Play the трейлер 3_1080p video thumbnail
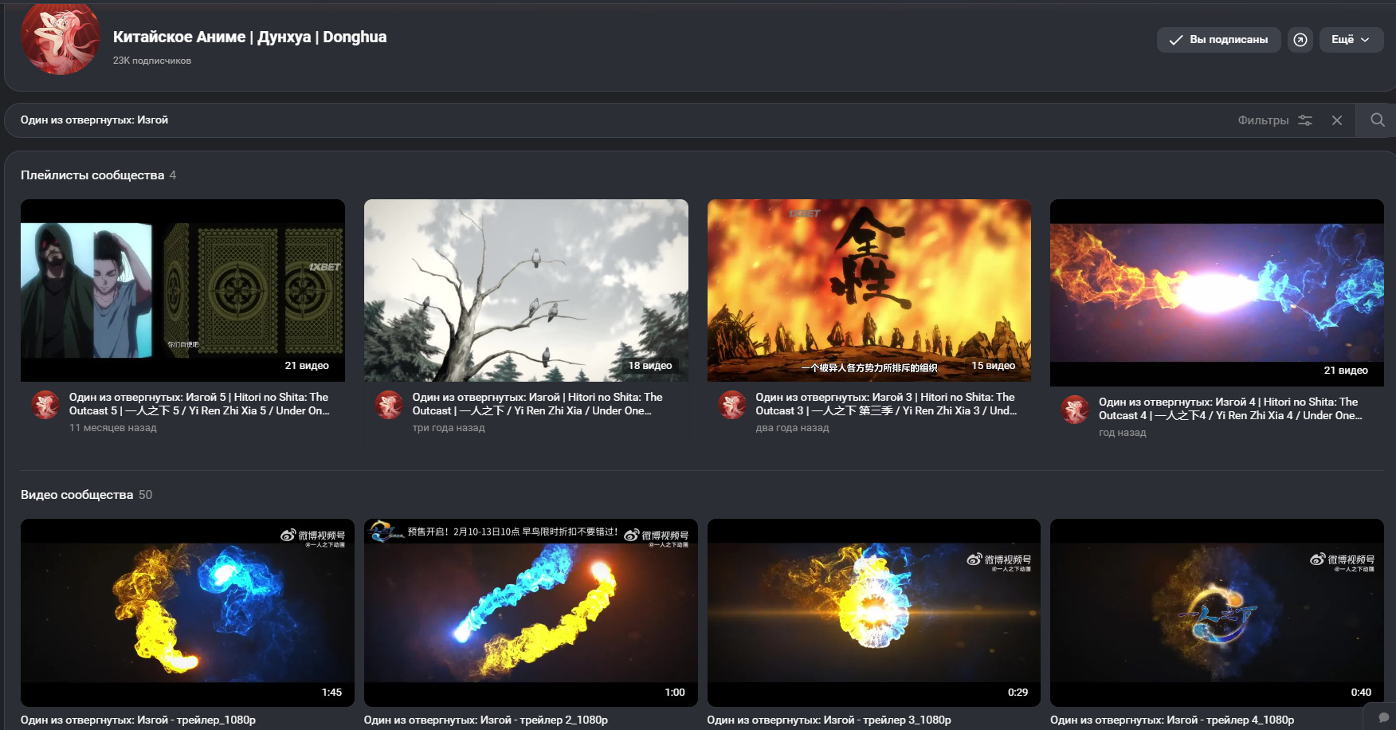Screen dimensions: 1396x730 [873, 612]
